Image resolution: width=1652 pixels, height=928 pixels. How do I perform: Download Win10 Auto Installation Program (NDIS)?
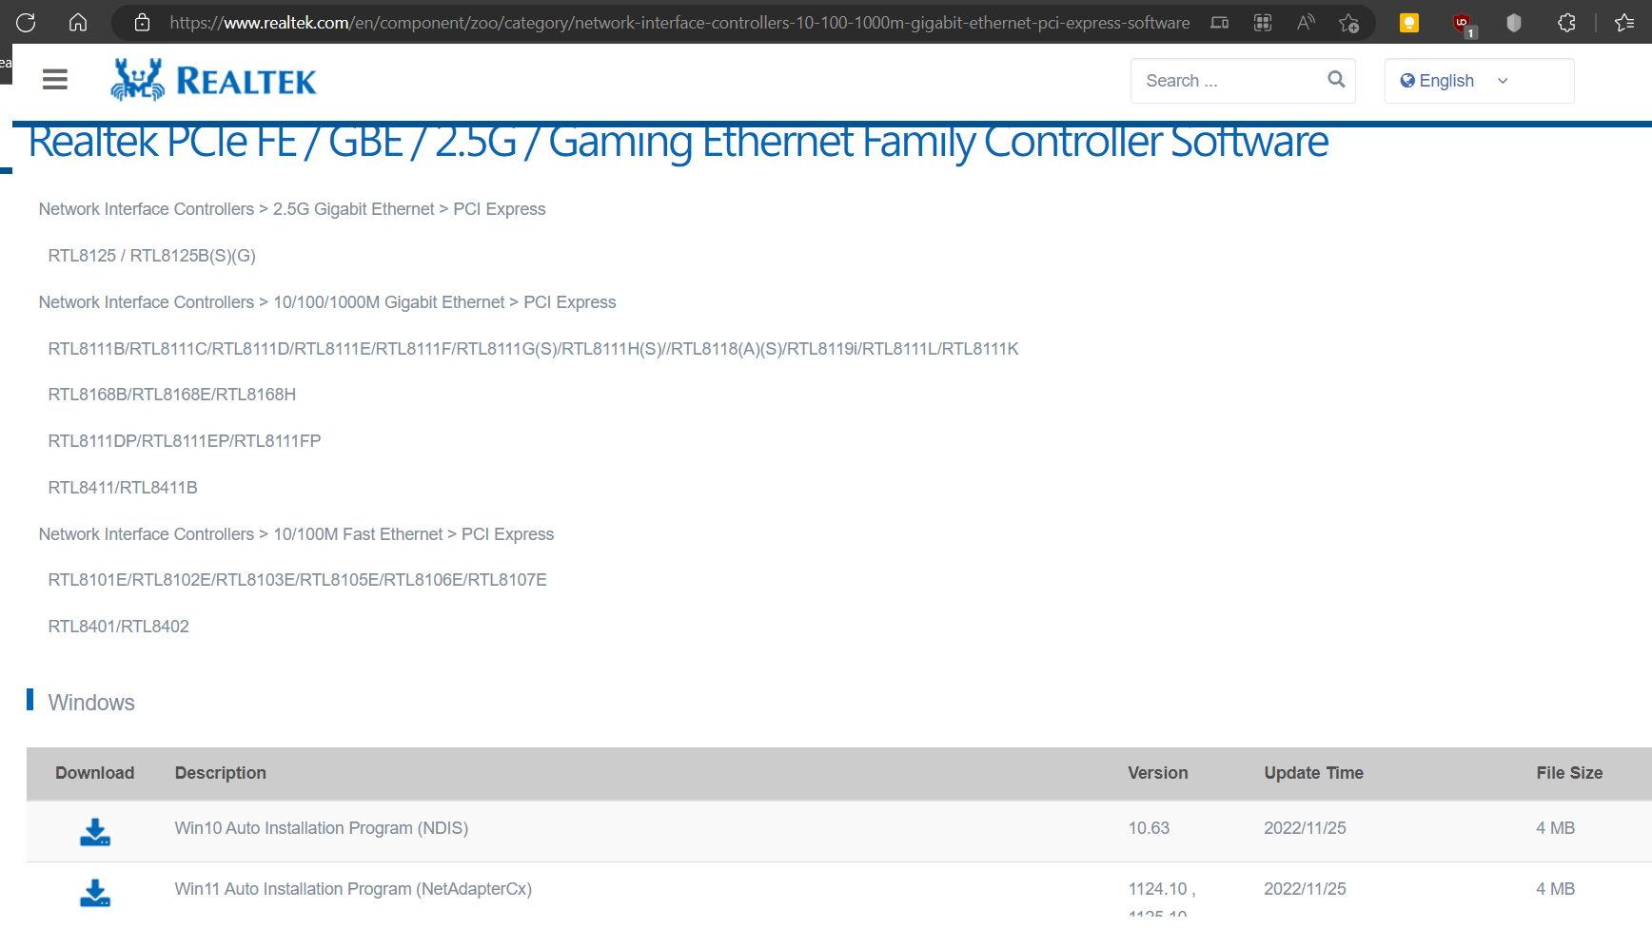(95, 832)
